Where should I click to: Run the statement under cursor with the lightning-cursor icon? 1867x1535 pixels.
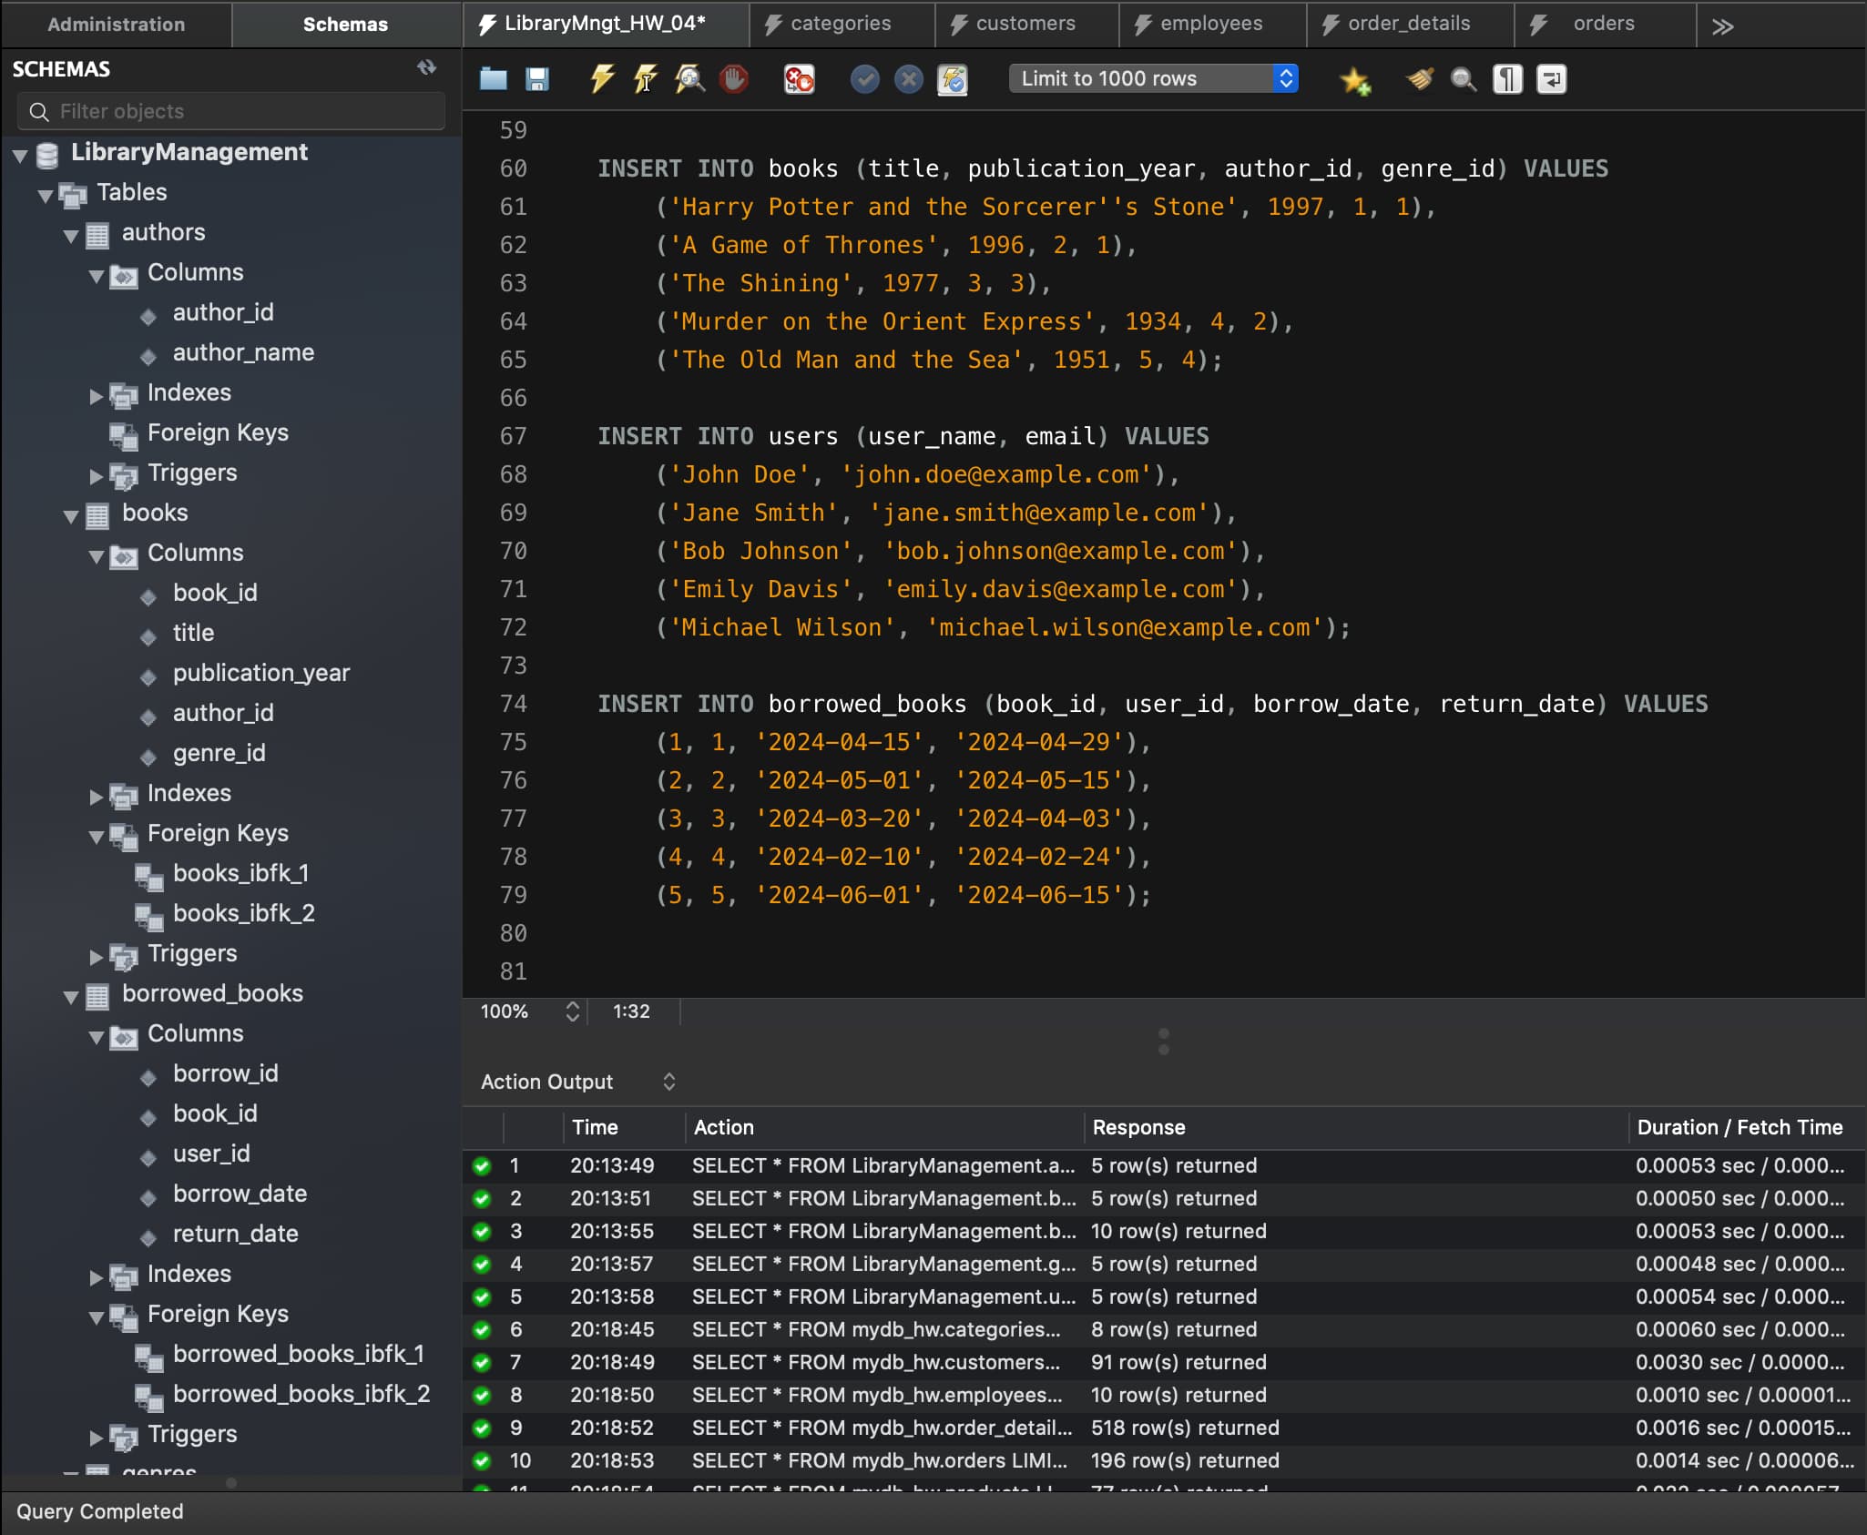point(645,79)
